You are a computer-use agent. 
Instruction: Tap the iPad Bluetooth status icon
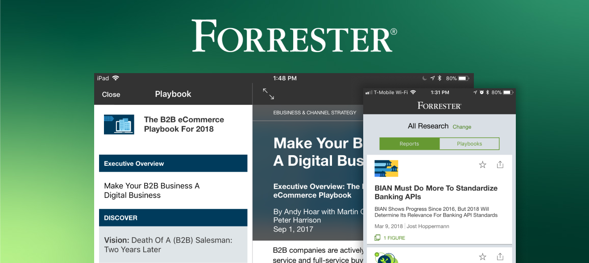440,78
